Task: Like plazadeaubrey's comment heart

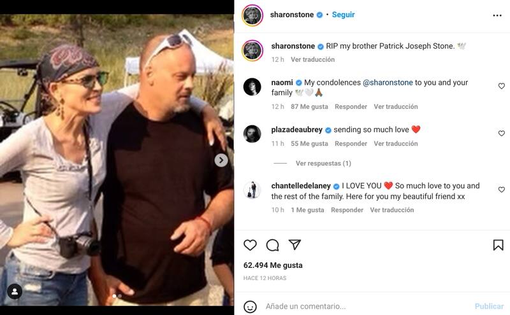Action: (501, 134)
